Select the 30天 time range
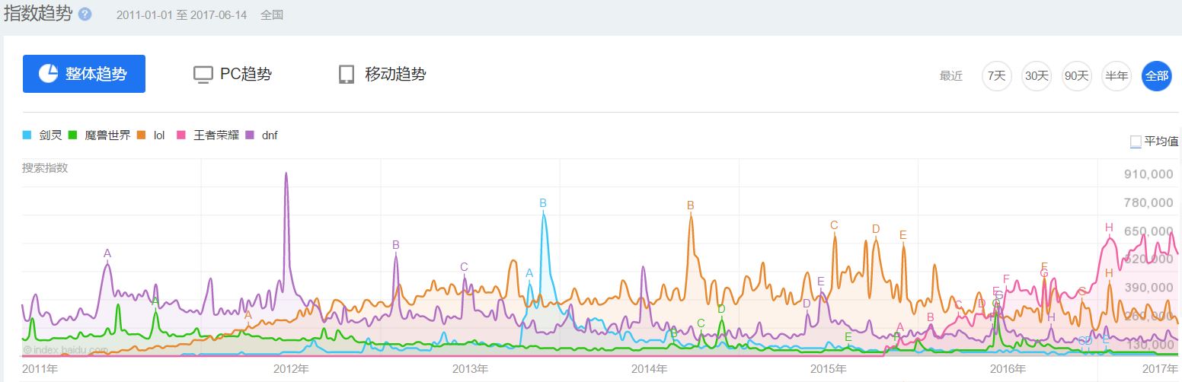The height and width of the screenshot is (382, 1182). pos(1037,76)
